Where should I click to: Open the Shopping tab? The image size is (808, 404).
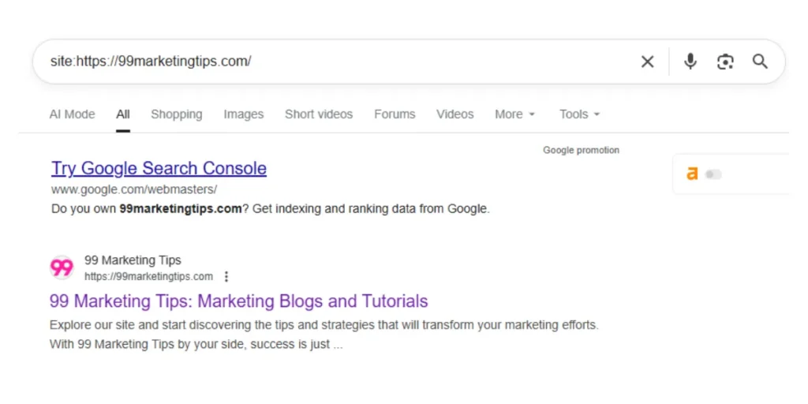pos(177,114)
